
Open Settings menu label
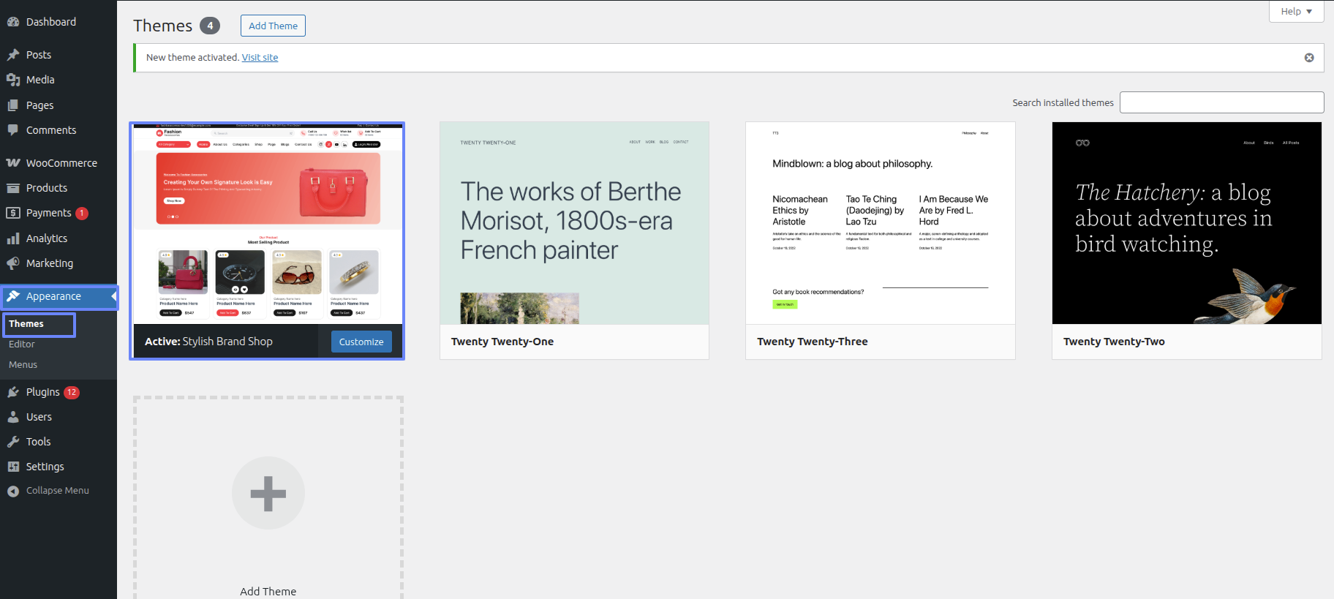pyautogui.click(x=45, y=467)
